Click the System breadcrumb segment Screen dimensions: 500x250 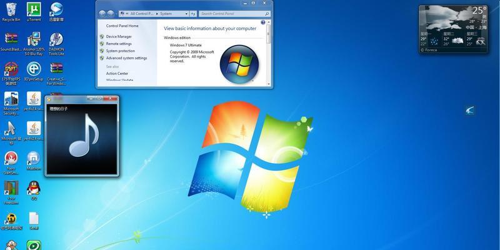click(x=166, y=14)
